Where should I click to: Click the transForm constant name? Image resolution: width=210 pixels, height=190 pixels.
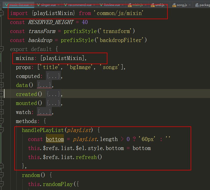(x=42, y=31)
